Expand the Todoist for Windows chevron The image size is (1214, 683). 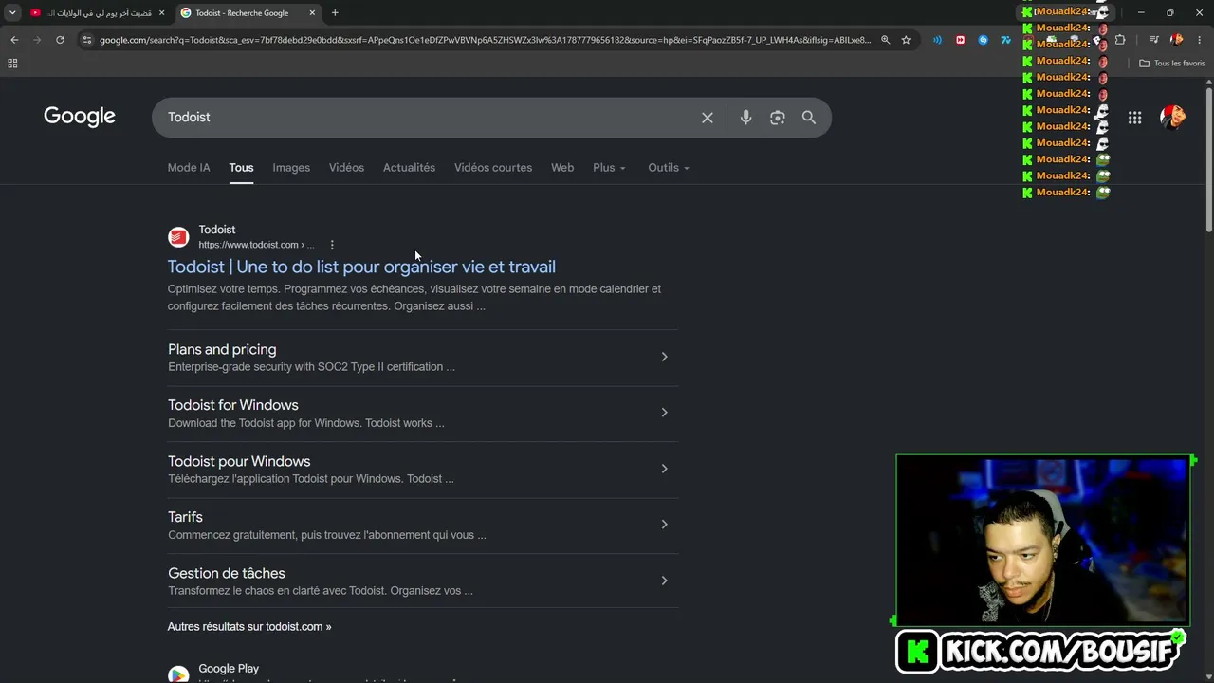pyautogui.click(x=664, y=413)
